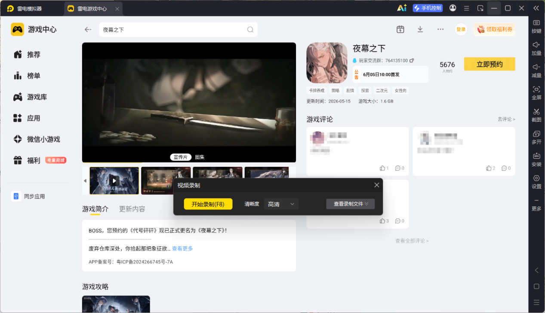Select the 宣传片 trailer tab
This screenshot has height=313, width=545.
pos(181,157)
